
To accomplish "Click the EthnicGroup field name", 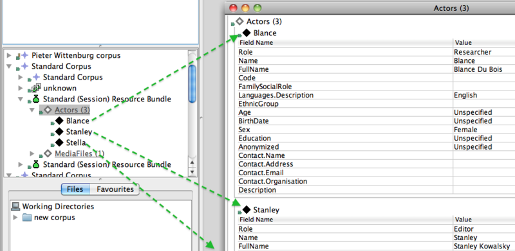I will pos(259,104).
